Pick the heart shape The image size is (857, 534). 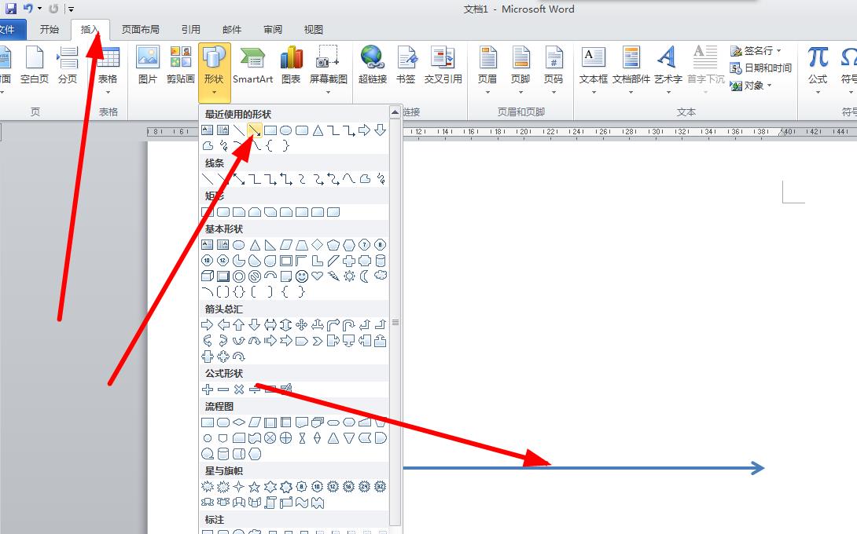coord(318,276)
